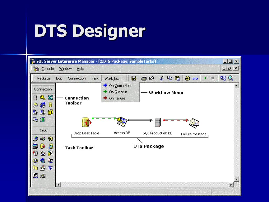This screenshot has height=202, width=269.
Task: Select the Drop Dest Table task icon
Action: coord(86,122)
